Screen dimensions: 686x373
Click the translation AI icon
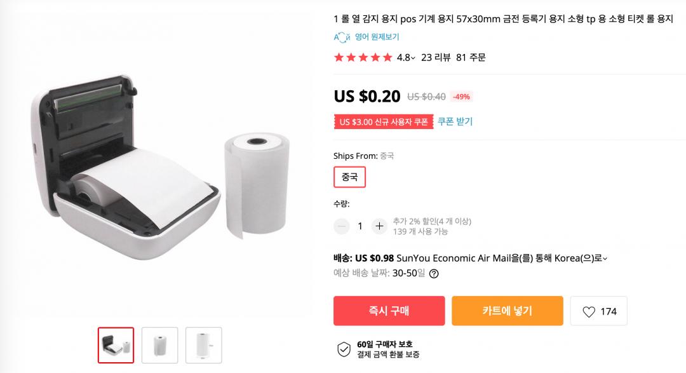[x=342, y=37]
